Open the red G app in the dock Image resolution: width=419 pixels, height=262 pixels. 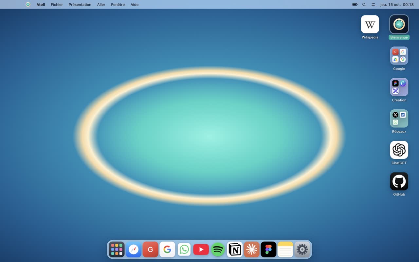151,250
